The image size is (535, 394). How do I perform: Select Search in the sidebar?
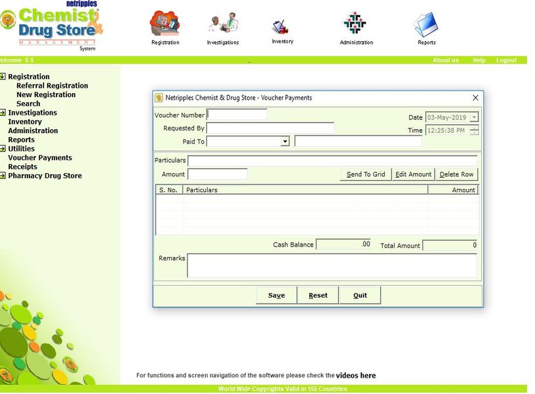(28, 104)
